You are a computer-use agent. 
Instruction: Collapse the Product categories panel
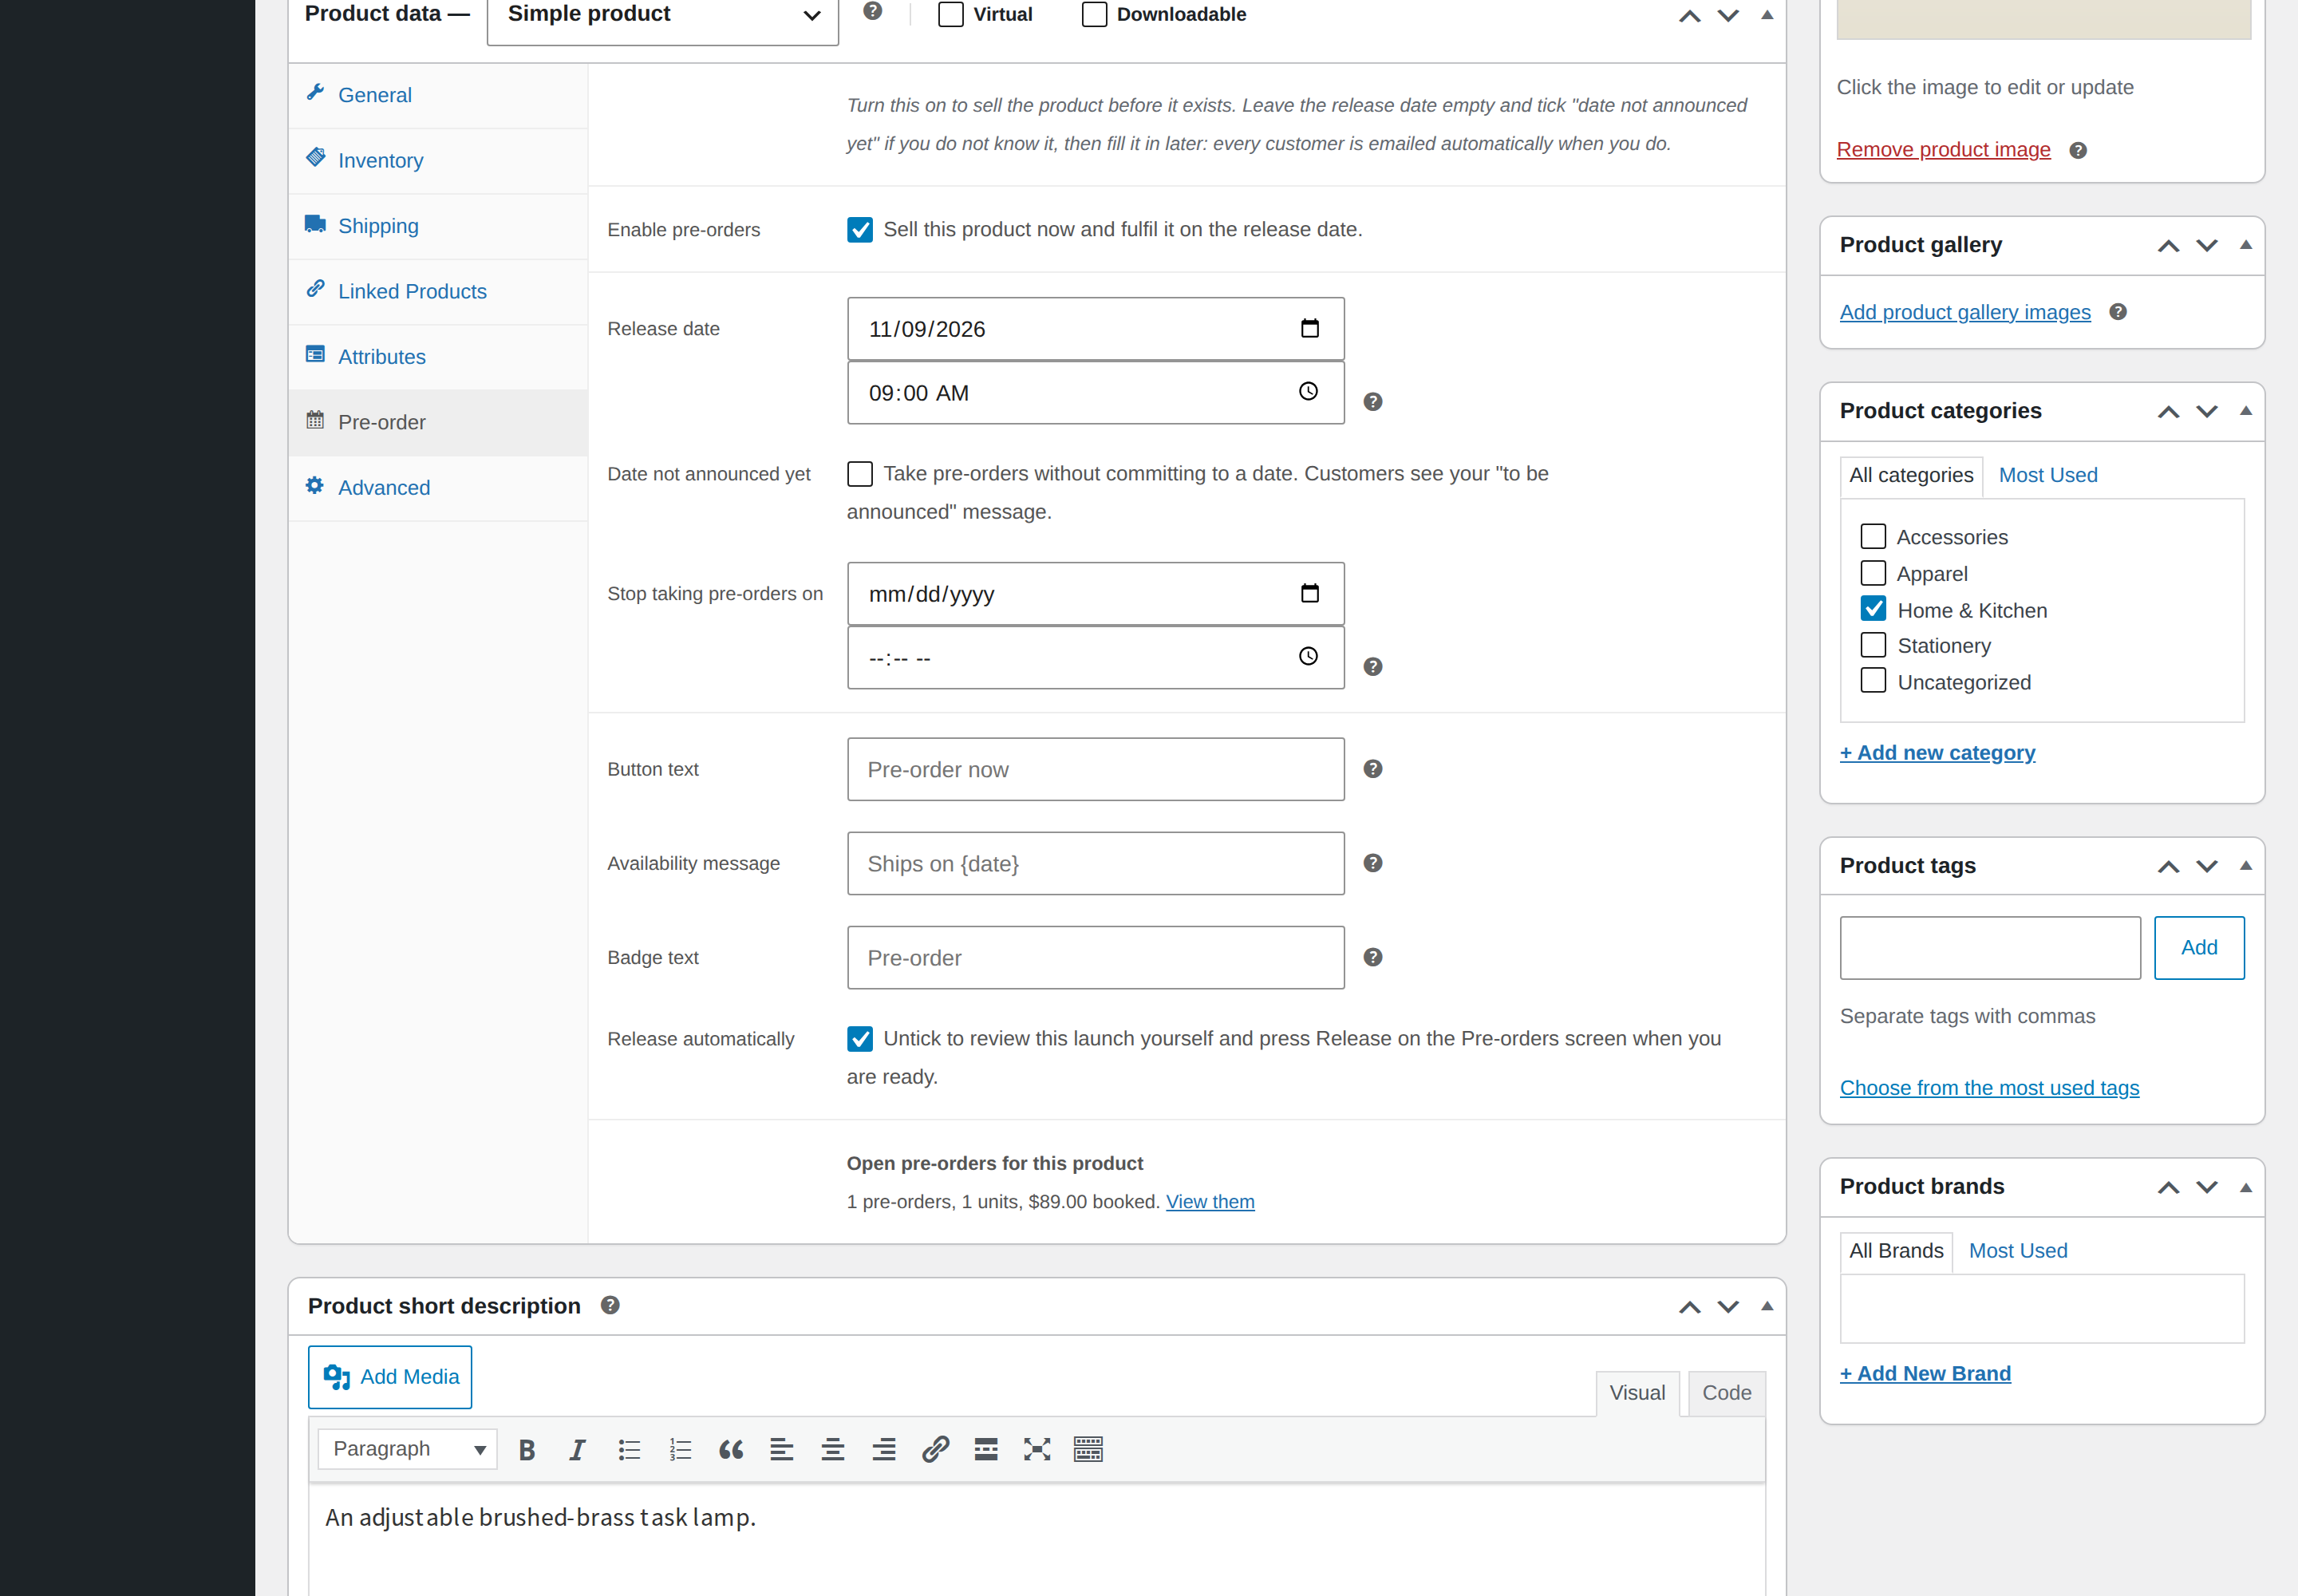tap(2246, 411)
